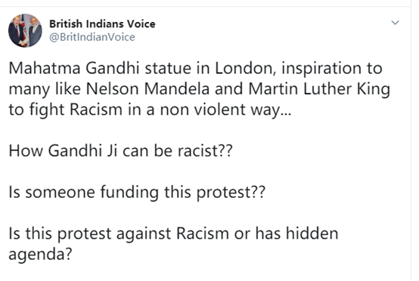This screenshot has height=281, width=419.
Task: Open the tweet options chevron menu
Action: click(x=395, y=23)
